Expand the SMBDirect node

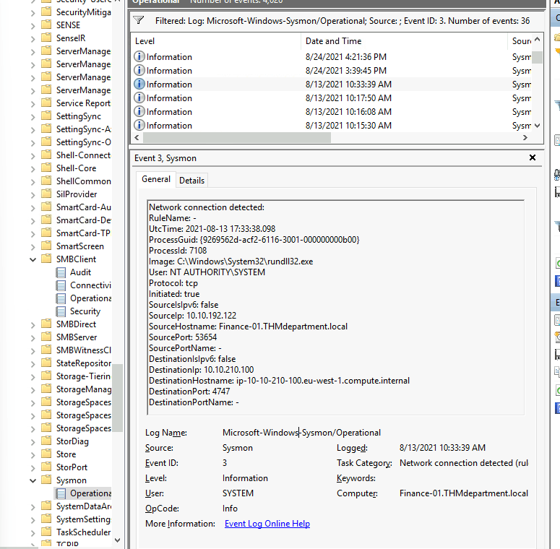33,325
